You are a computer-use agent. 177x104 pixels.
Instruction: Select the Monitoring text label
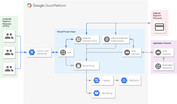click(107, 93)
